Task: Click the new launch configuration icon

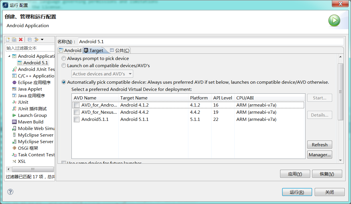Action: point(8,39)
